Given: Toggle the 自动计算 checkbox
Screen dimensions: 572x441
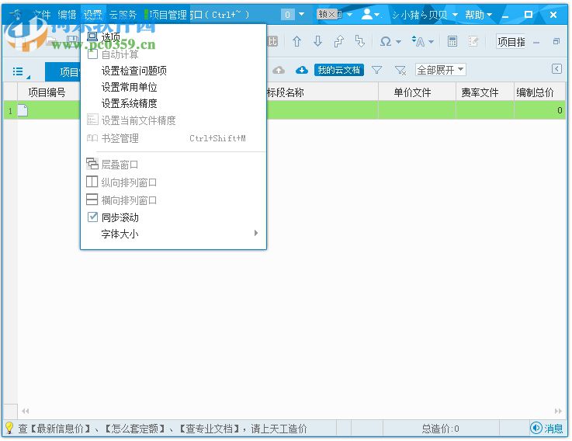Looking at the screenshot, I should pos(92,54).
